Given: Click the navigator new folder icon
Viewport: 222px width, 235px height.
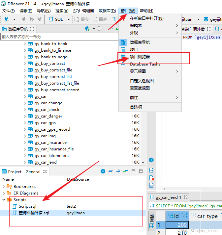Looking at the screenshot, I should (x=100, y=29).
